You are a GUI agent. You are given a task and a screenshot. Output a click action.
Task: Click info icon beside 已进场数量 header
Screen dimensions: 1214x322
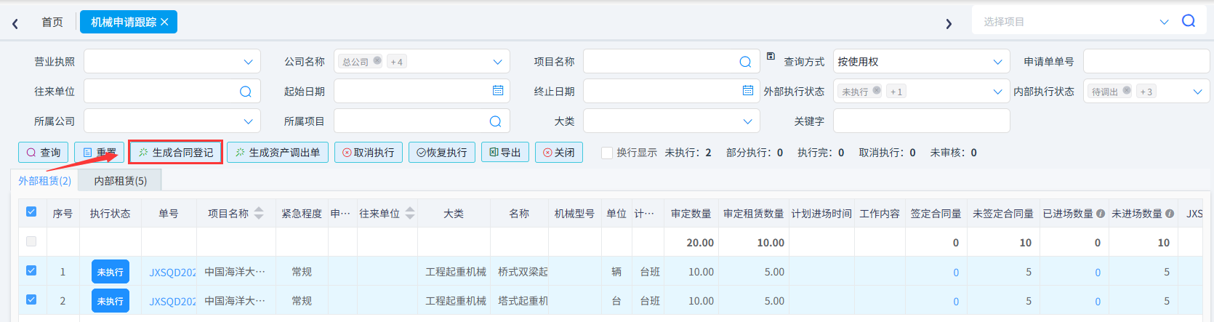click(x=1101, y=214)
